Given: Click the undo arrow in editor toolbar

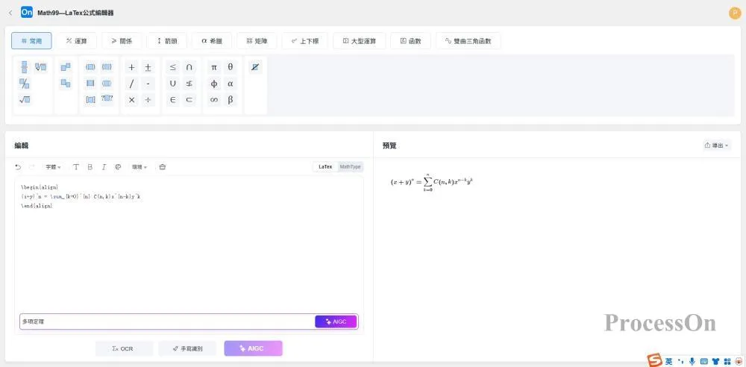Looking at the screenshot, I should (18, 167).
